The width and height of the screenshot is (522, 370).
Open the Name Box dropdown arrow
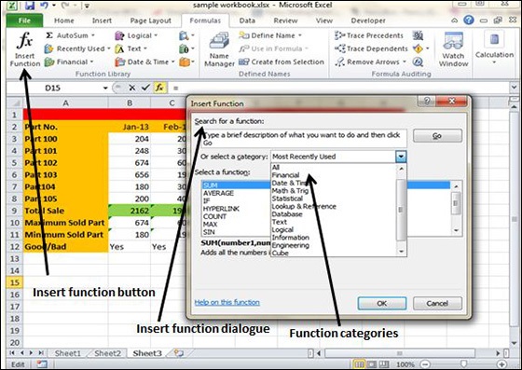(x=105, y=89)
